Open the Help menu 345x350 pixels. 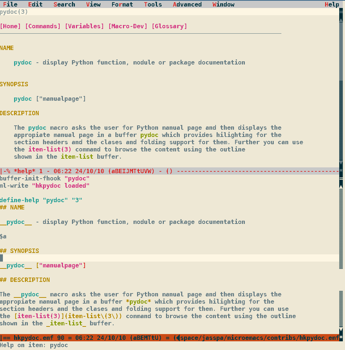click(332, 4)
